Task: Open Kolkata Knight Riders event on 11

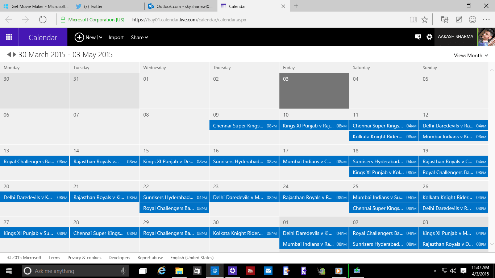Action: (x=384, y=136)
